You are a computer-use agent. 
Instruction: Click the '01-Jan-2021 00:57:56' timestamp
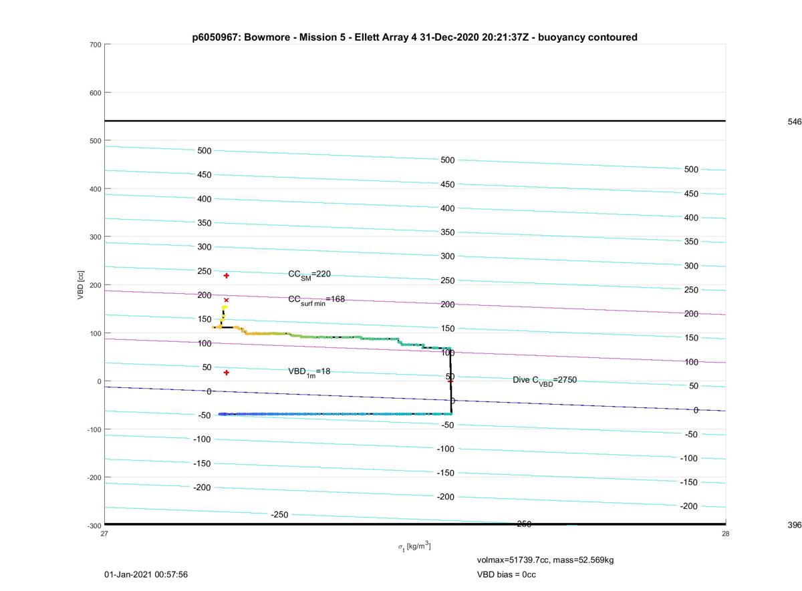pyautogui.click(x=146, y=574)
